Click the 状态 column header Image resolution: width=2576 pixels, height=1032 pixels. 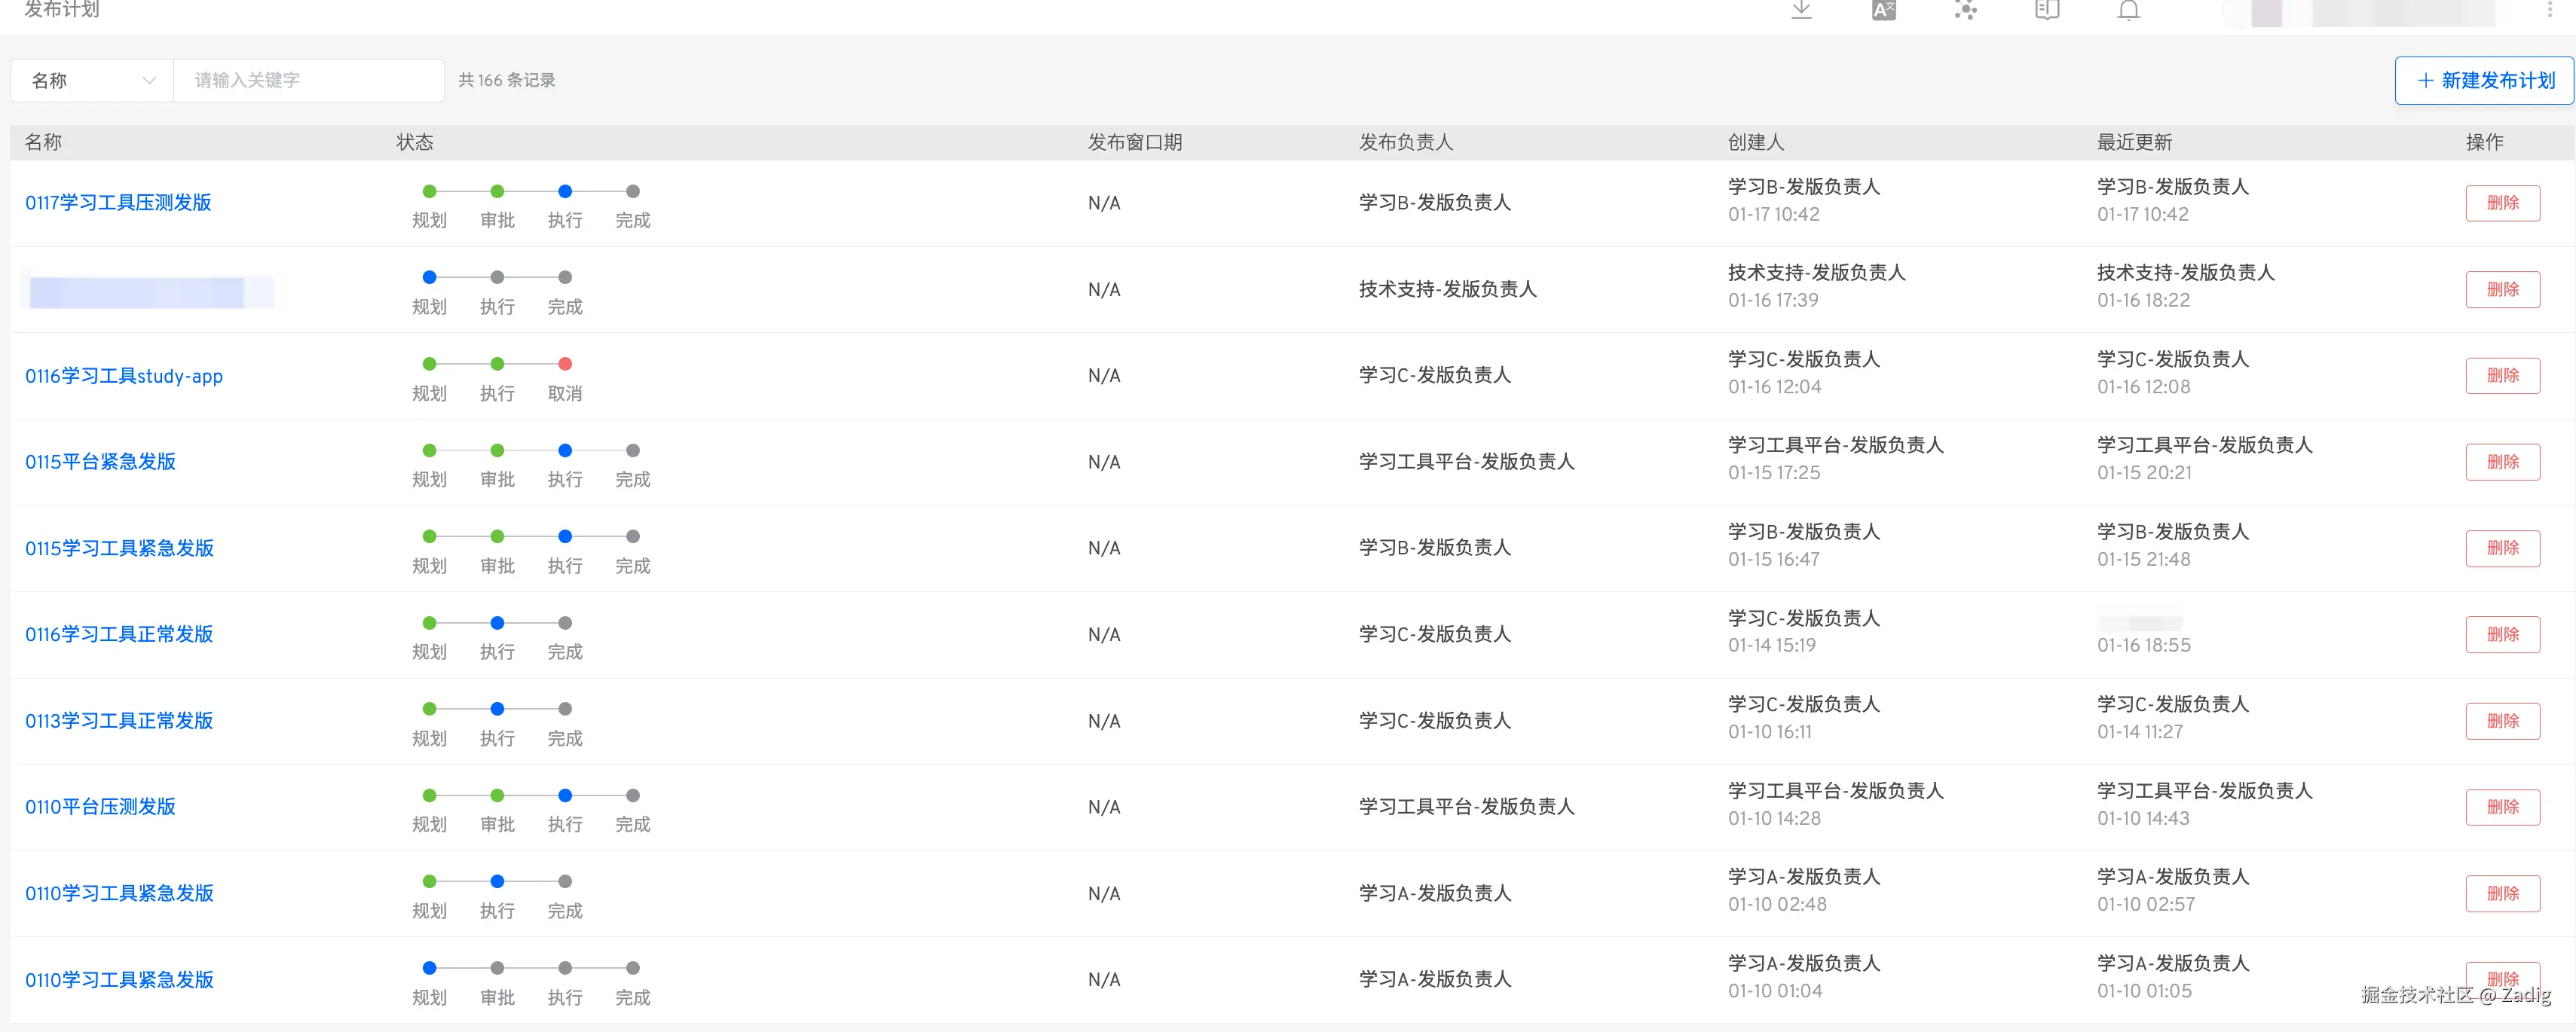click(x=415, y=142)
